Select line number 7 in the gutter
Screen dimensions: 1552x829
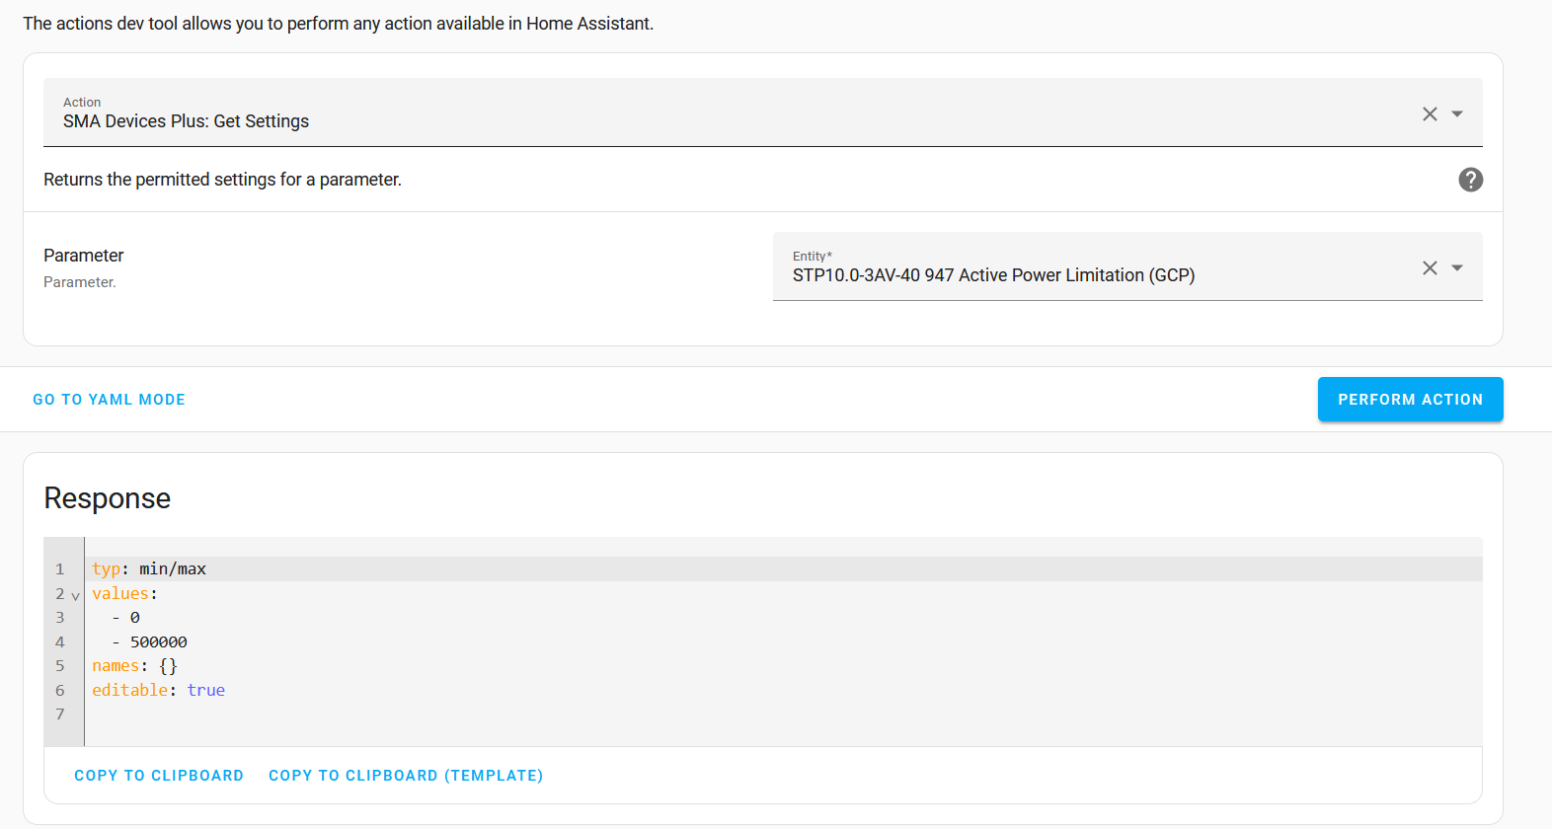[60, 715]
